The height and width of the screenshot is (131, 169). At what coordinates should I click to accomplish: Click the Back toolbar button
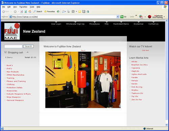(6, 11)
